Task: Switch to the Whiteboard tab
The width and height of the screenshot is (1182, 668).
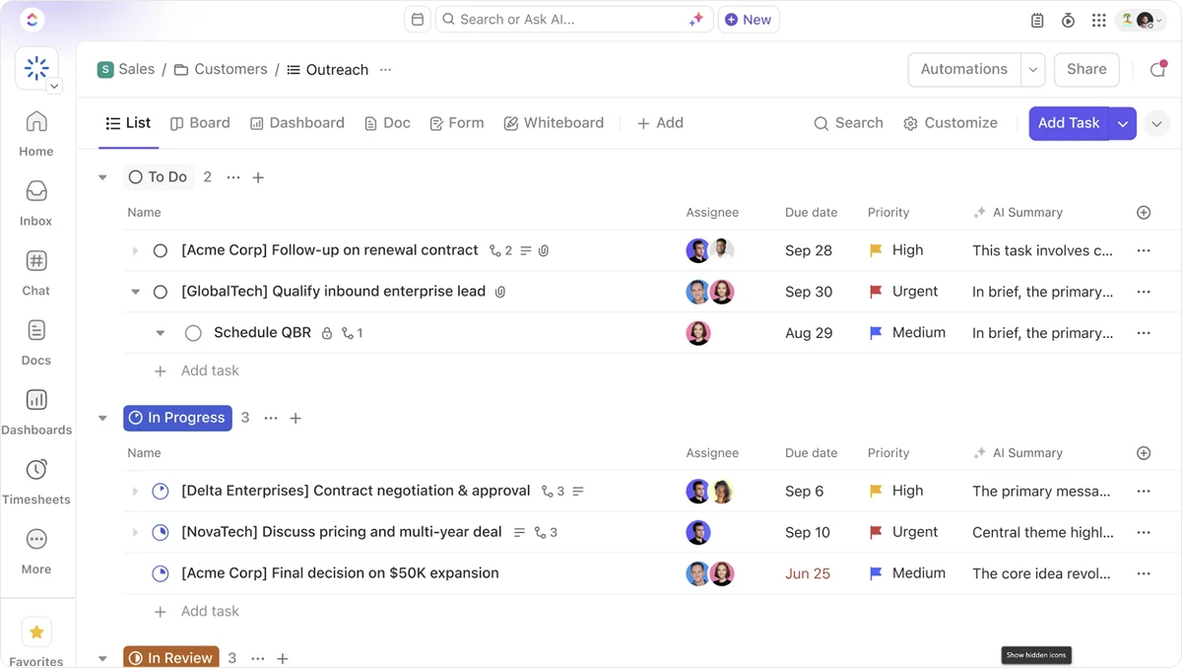Action: [x=554, y=123]
